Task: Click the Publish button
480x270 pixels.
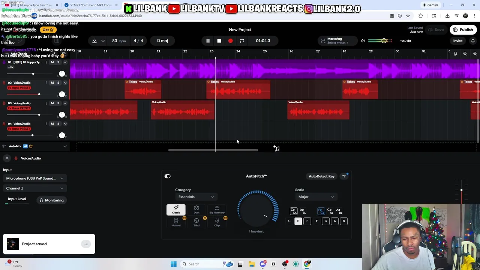Action: (x=463, y=30)
